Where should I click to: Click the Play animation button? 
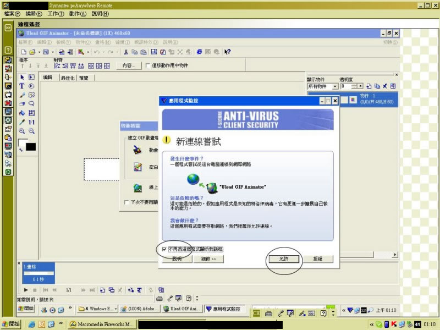click(26, 290)
